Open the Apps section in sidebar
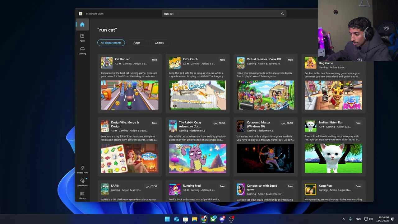 [x=82, y=38]
